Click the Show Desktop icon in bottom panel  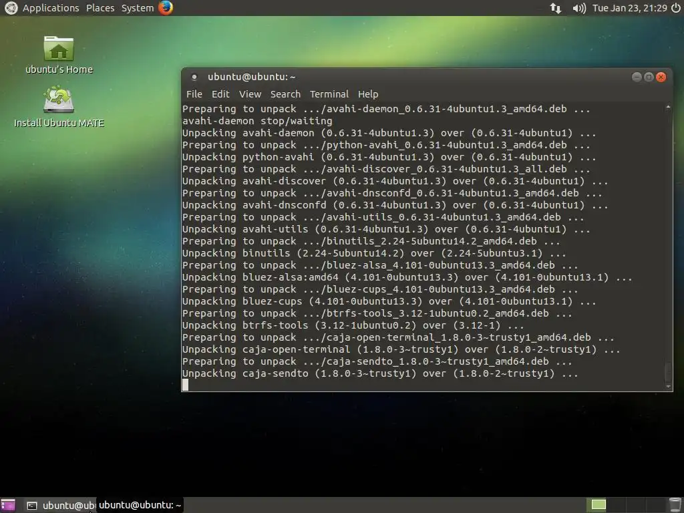pos(8,505)
